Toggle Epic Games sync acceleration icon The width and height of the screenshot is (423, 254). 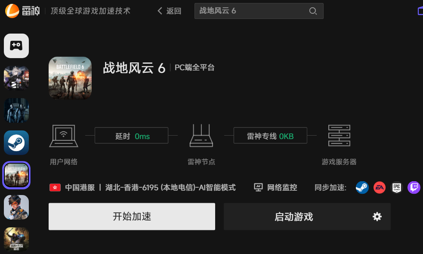(397, 187)
